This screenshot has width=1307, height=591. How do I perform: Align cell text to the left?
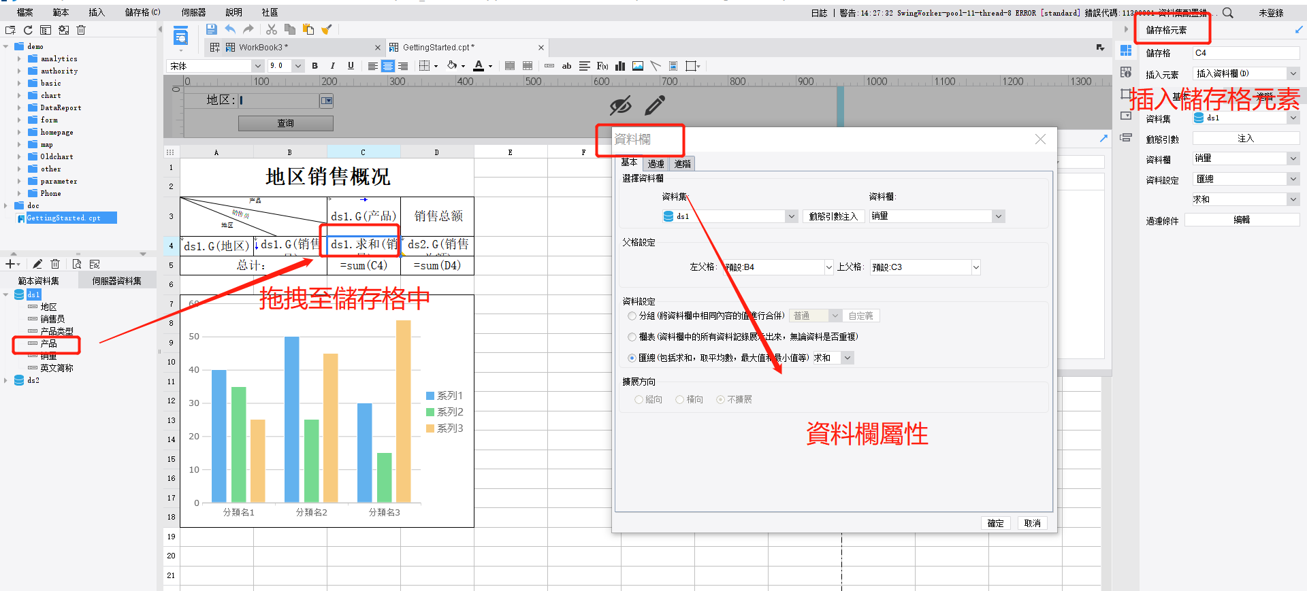[372, 66]
